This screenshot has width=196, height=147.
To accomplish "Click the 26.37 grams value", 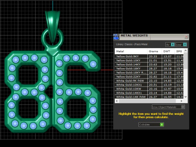I will [x=153, y=97].
